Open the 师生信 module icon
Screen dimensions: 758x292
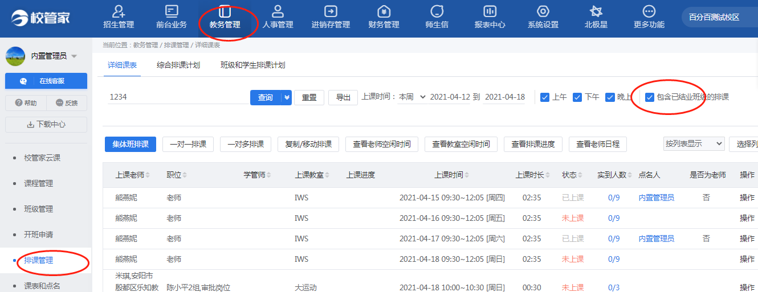(437, 11)
